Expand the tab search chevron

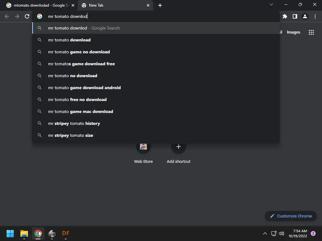point(271,4)
